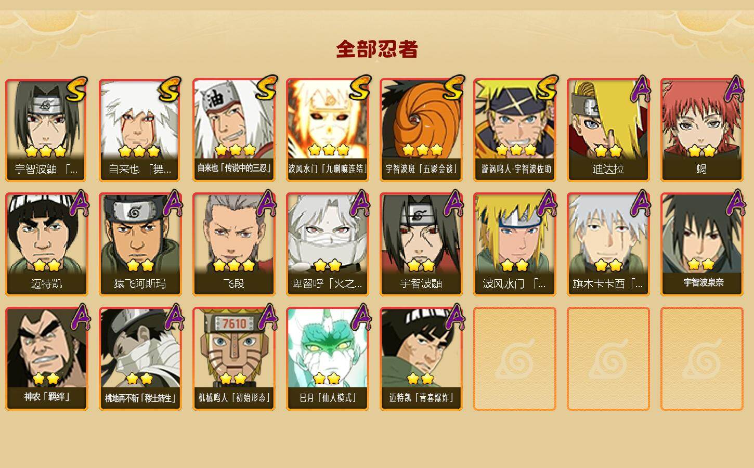Select the 宇智波斑「五影会谈」 card
The width and height of the screenshot is (754, 468).
(421, 130)
